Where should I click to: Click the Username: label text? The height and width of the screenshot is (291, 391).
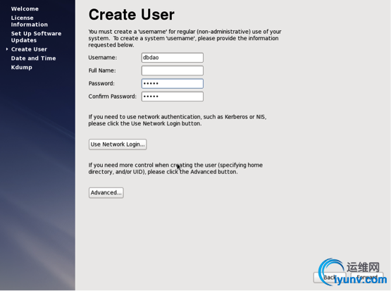pyautogui.click(x=102, y=58)
